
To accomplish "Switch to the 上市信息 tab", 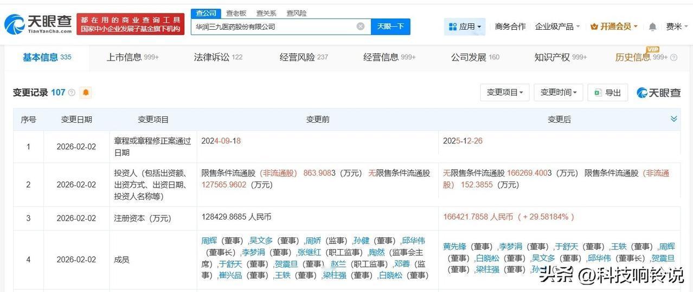I will click(x=132, y=57).
